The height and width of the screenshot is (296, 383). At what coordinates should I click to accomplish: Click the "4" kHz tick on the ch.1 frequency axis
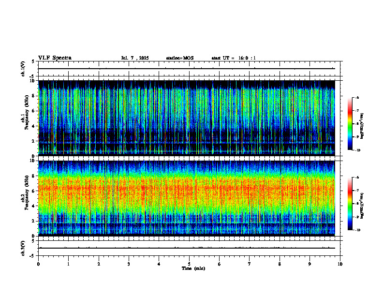(x=34, y=126)
